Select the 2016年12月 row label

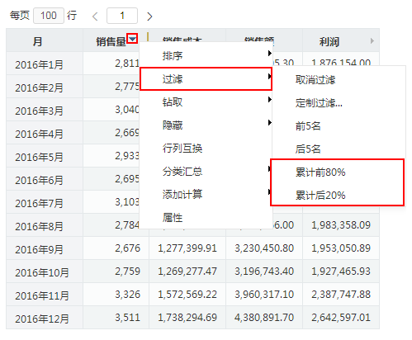click(42, 319)
